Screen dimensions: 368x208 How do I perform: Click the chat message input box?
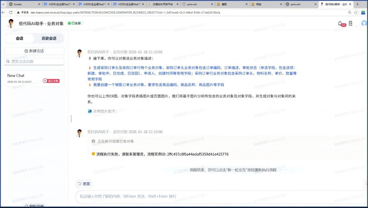click(216, 196)
